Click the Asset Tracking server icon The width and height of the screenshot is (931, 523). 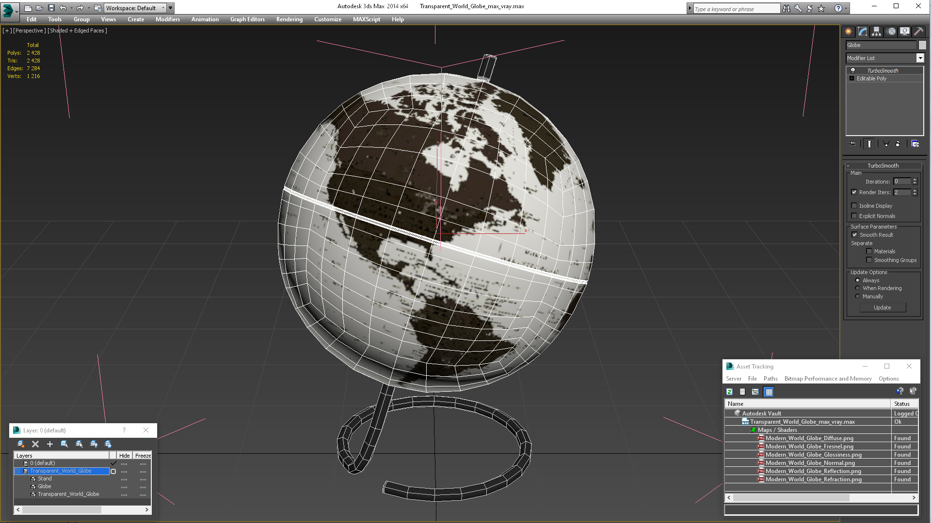(730, 391)
